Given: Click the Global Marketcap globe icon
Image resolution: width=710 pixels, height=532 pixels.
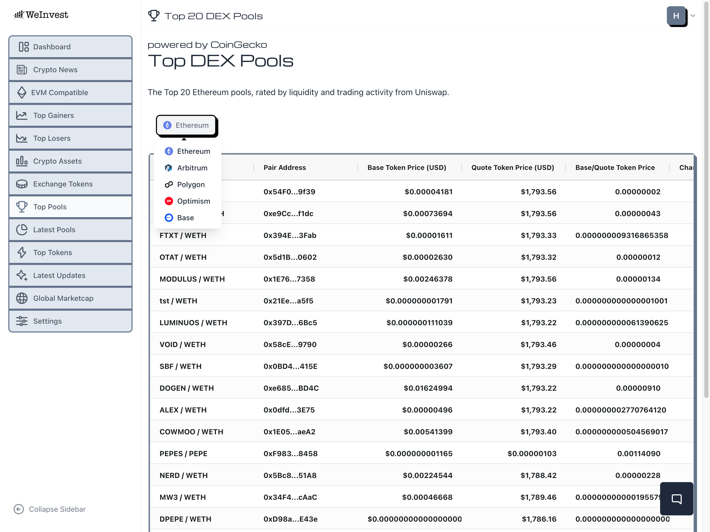Looking at the screenshot, I should pos(22,298).
